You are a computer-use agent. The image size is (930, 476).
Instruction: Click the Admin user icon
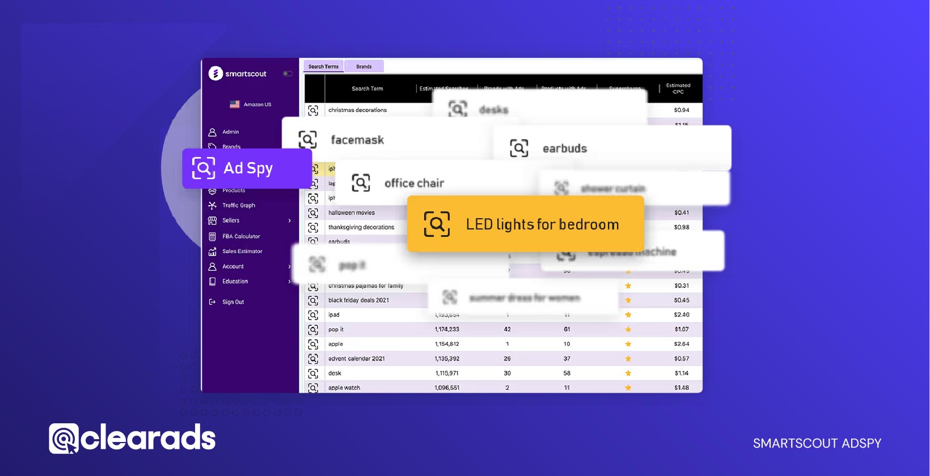[x=213, y=132]
